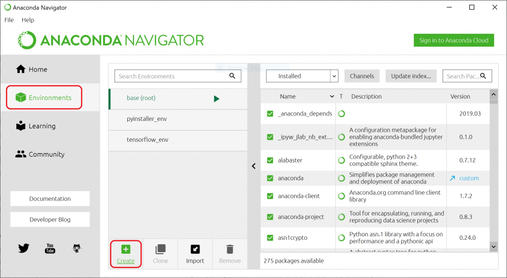Click the search icon in Search Environments

click(232, 76)
